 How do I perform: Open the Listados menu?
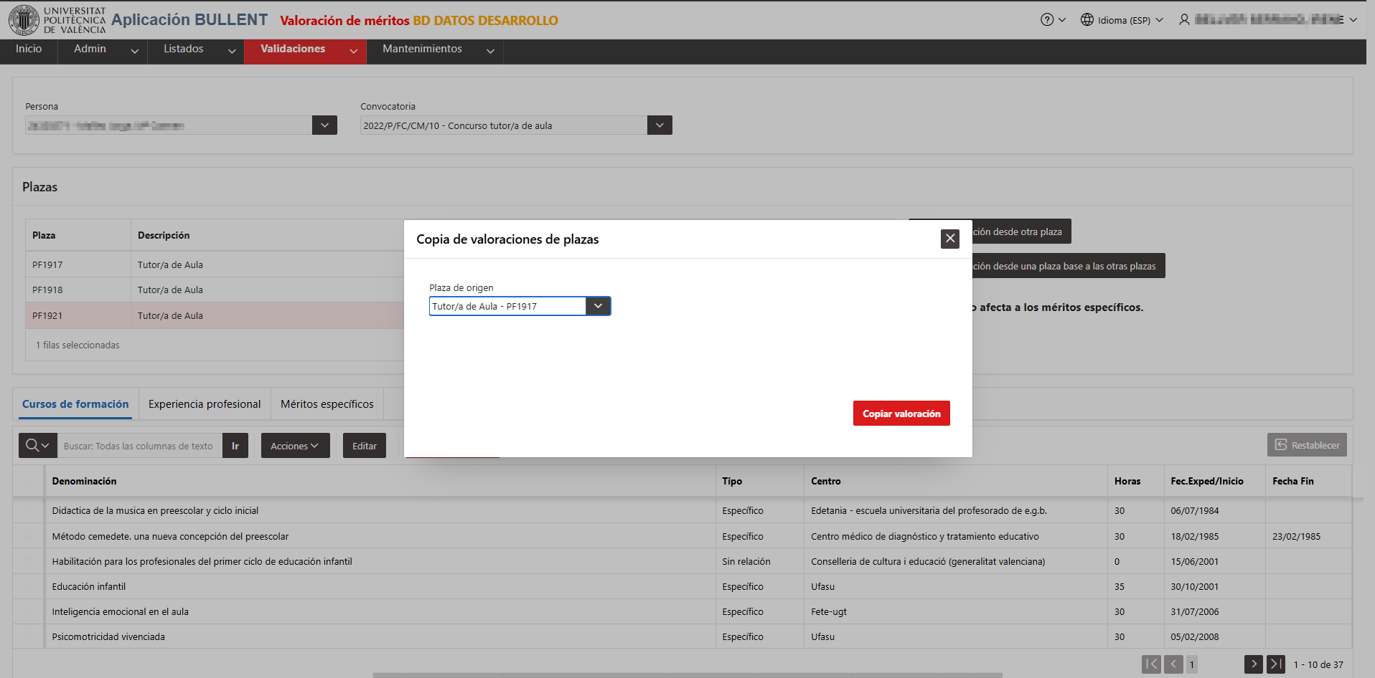coord(196,49)
